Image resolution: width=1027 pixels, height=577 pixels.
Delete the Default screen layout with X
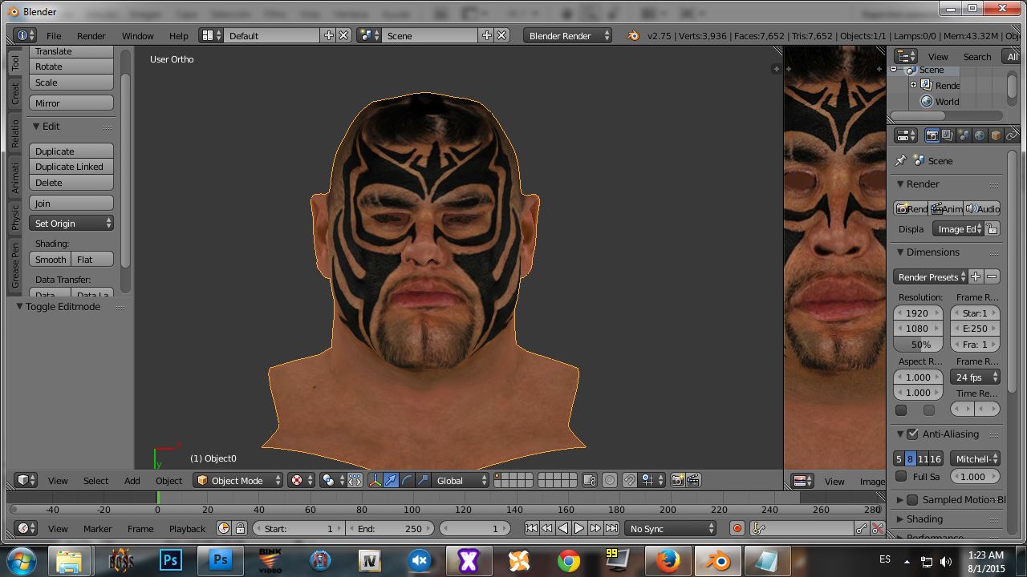(x=343, y=35)
